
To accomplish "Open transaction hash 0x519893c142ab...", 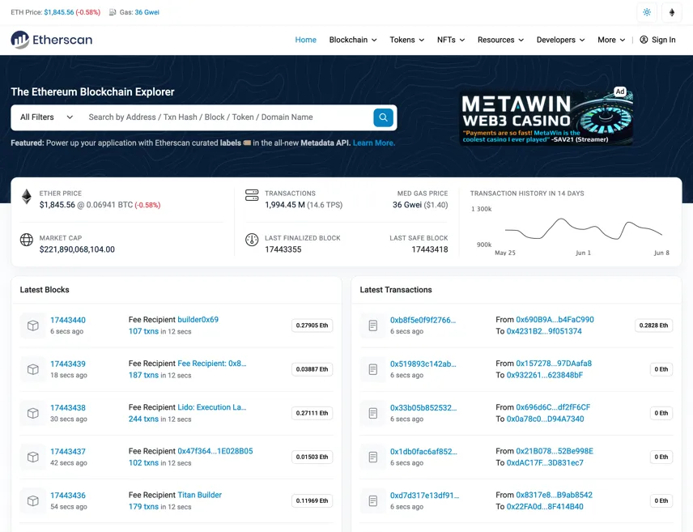I will [x=423, y=364].
